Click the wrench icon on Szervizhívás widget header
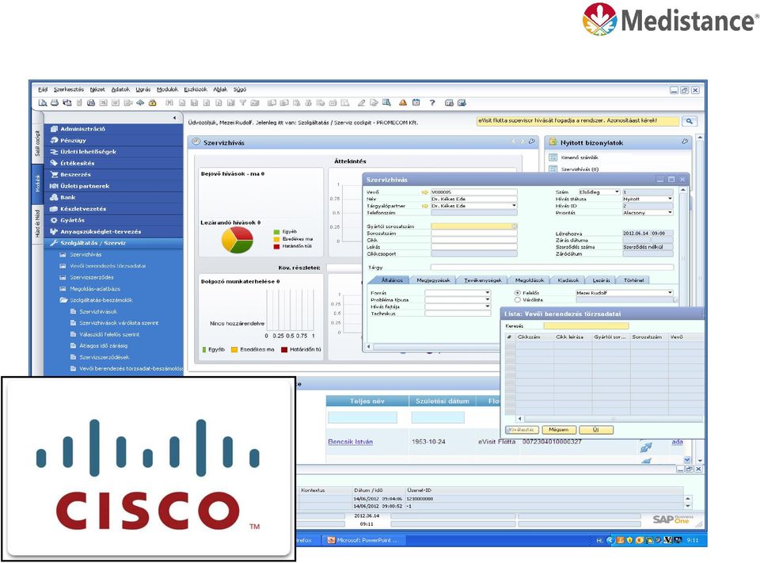 click(532, 142)
